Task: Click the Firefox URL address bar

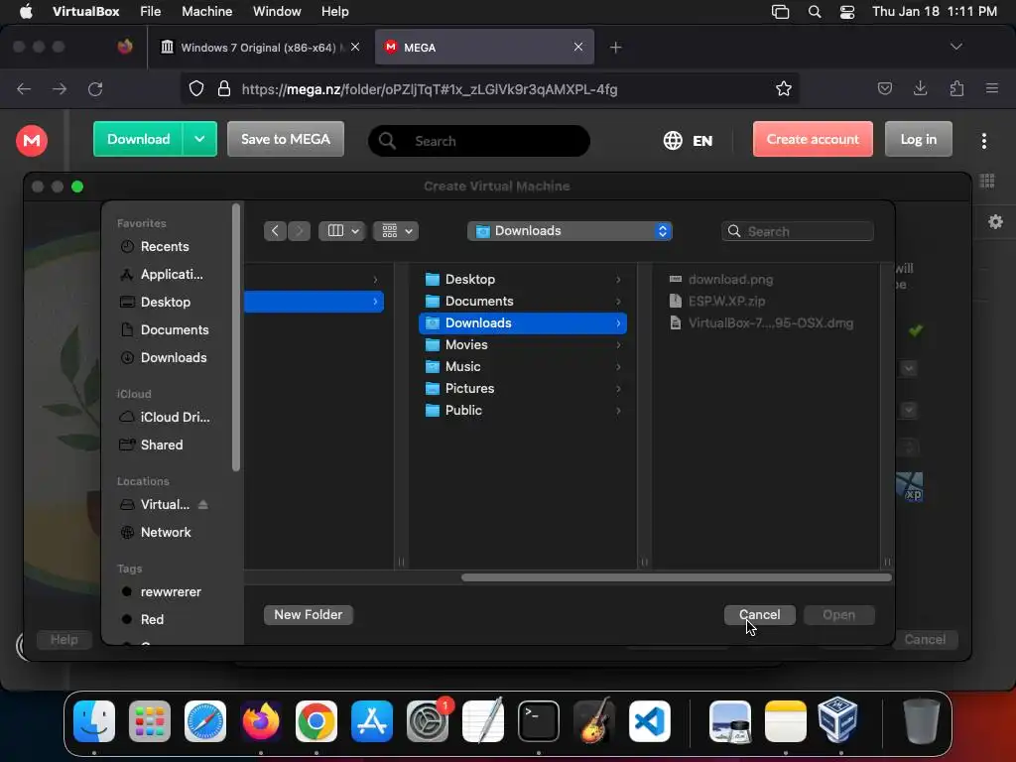Action: [489, 88]
